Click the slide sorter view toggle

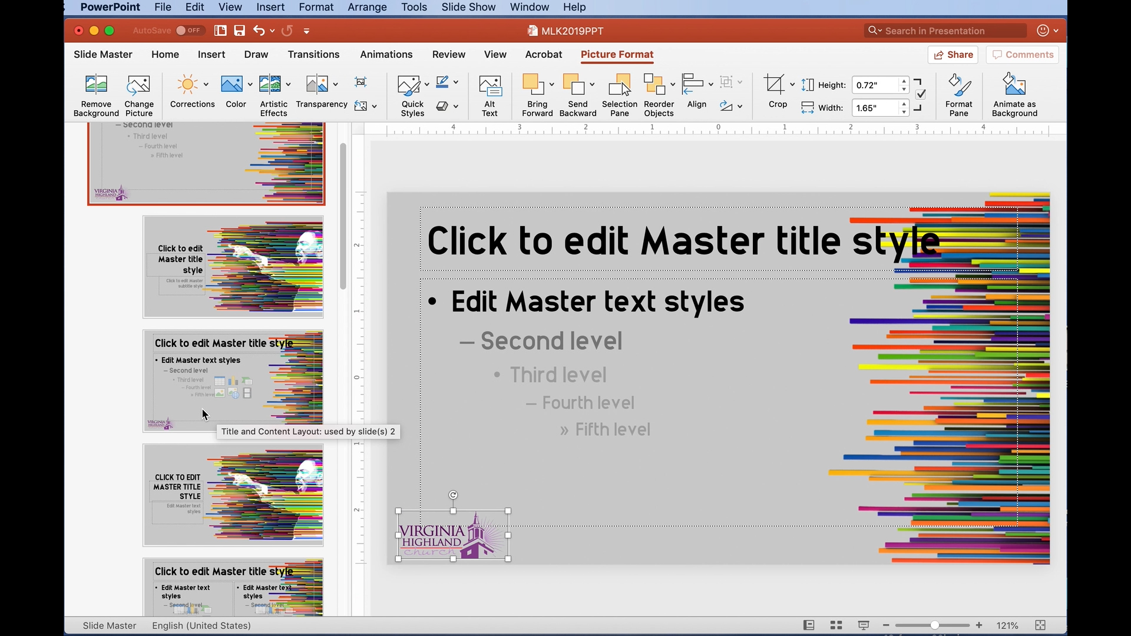(836, 625)
